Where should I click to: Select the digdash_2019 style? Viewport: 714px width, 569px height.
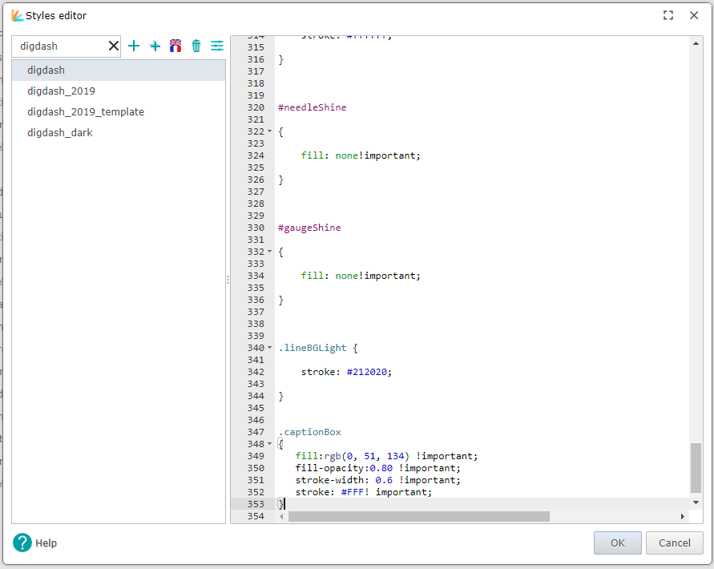[119, 91]
